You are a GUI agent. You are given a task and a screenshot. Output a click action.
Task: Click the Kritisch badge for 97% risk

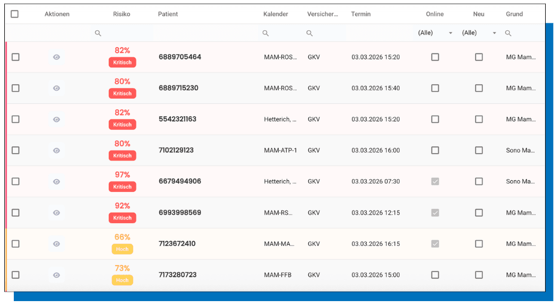pos(122,187)
